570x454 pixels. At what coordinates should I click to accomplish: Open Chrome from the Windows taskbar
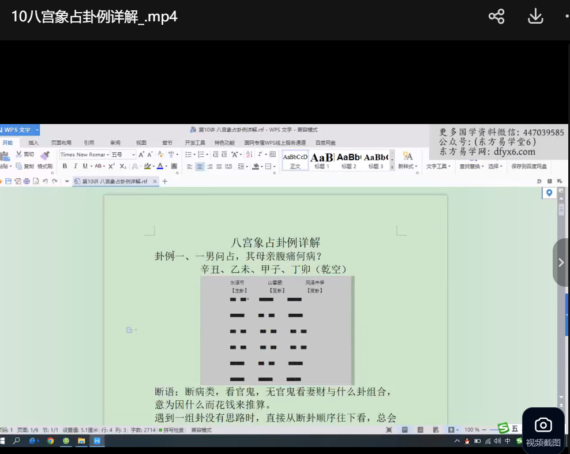coord(51,441)
